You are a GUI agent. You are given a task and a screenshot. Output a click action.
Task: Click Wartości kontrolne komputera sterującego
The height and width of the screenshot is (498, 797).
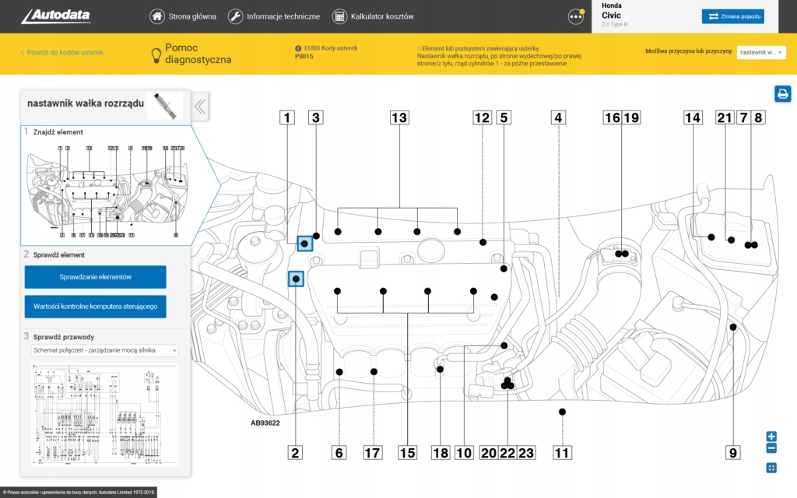point(95,306)
